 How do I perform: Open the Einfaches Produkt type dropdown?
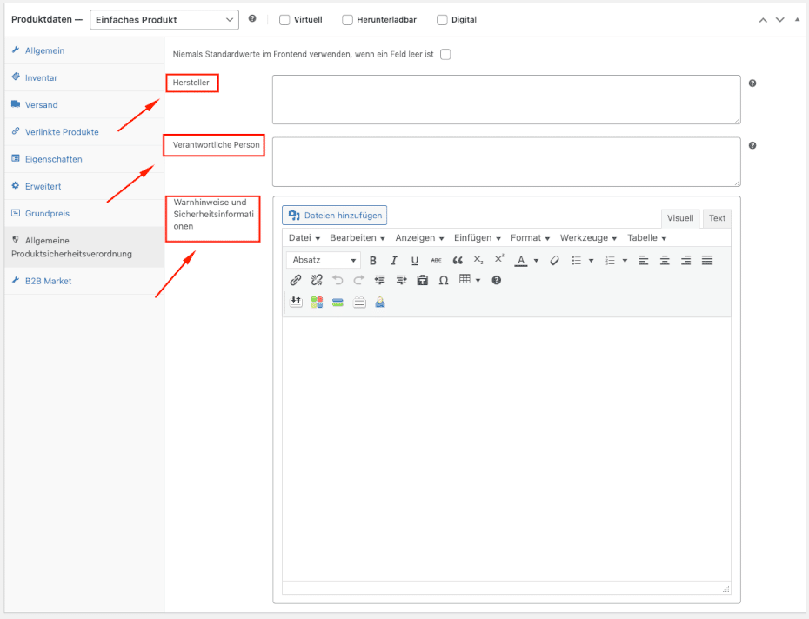(164, 20)
